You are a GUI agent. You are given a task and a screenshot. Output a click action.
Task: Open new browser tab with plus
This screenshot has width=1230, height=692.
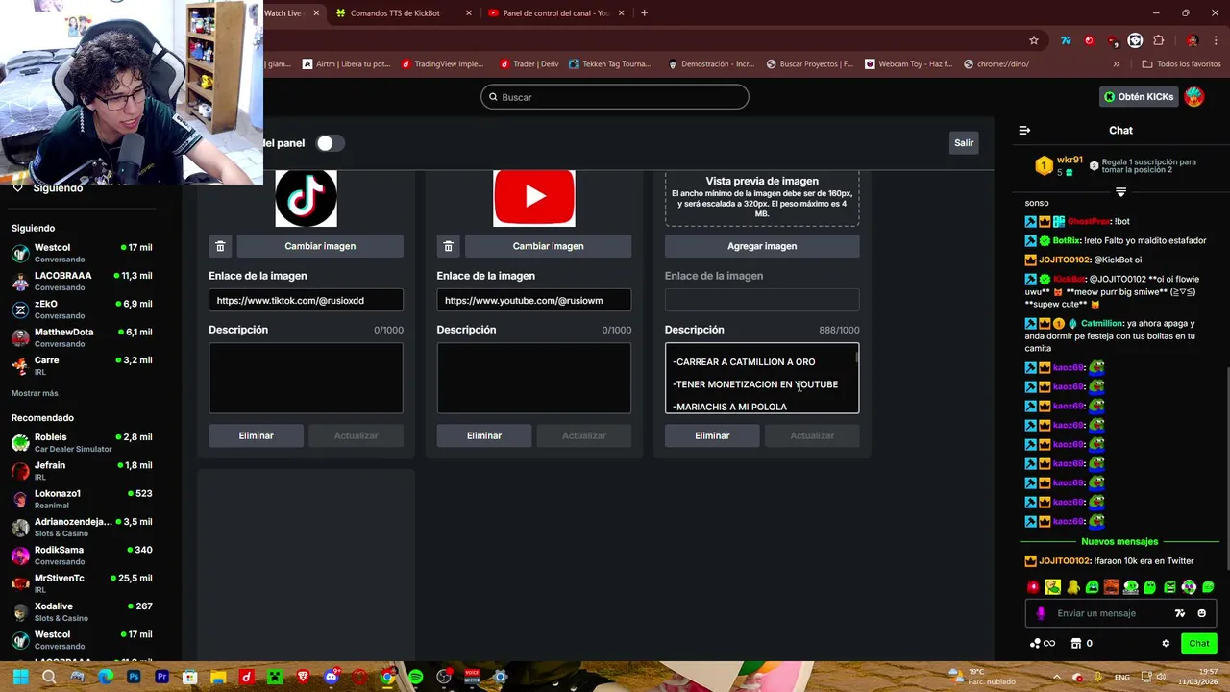(x=644, y=12)
